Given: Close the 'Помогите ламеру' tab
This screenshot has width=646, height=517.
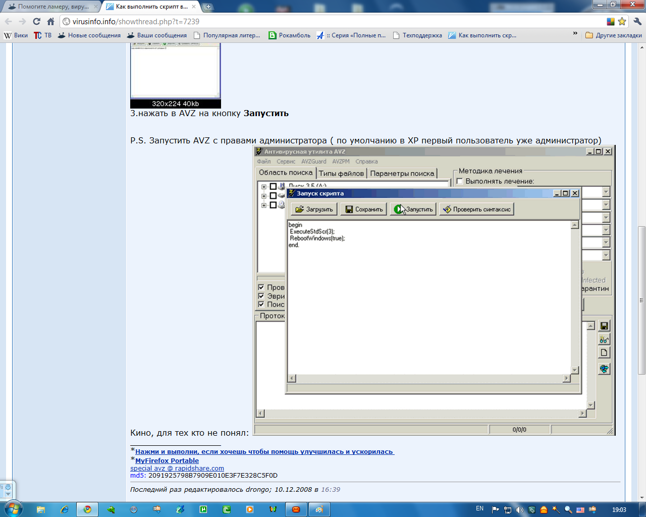Looking at the screenshot, I should [96, 7].
